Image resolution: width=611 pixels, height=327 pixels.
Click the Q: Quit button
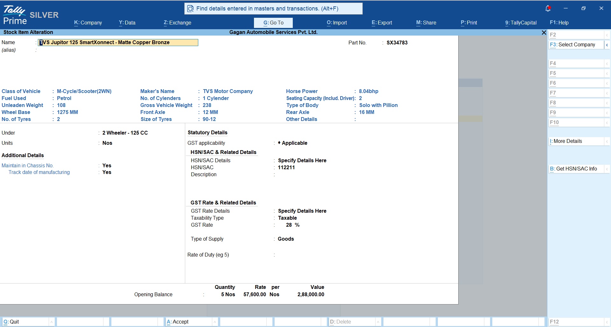pyautogui.click(x=25, y=322)
